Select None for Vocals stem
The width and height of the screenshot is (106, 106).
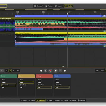(x=57, y=80)
